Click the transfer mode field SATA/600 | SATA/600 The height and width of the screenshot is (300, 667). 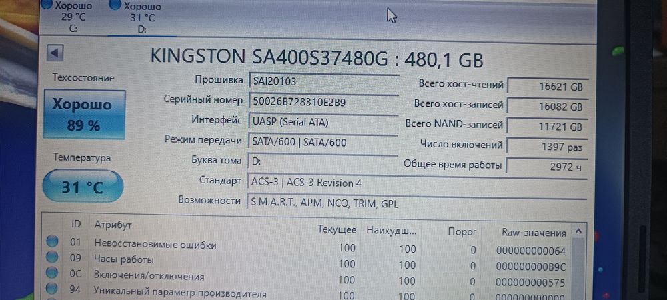[x=323, y=141]
